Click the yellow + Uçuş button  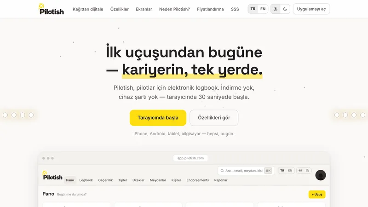[317, 194]
